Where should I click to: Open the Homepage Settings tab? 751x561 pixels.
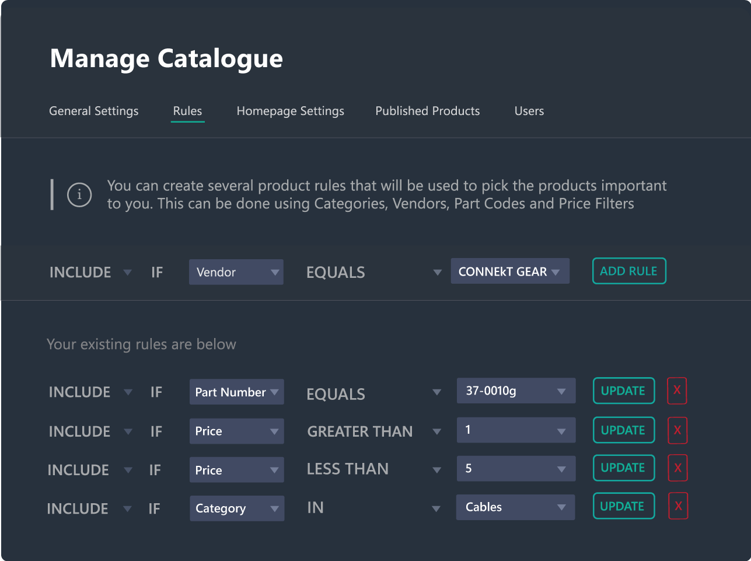[x=290, y=111]
